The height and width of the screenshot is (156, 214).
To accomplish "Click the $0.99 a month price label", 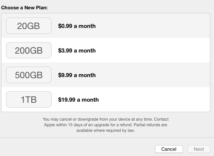I will coord(77,26).
